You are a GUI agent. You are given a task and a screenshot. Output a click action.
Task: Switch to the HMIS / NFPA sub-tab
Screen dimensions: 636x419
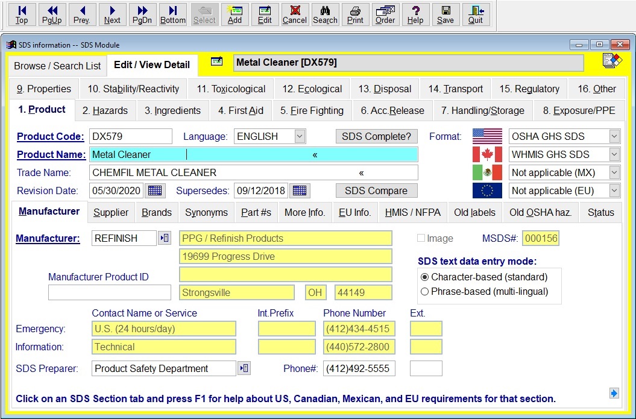tap(413, 213)
